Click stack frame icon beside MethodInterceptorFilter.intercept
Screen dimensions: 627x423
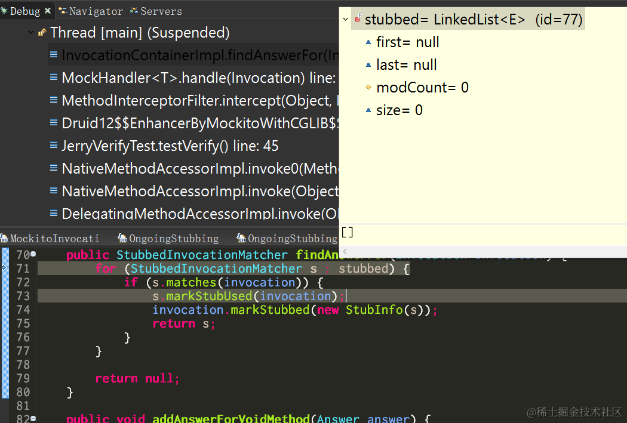(x=54, y=100)
